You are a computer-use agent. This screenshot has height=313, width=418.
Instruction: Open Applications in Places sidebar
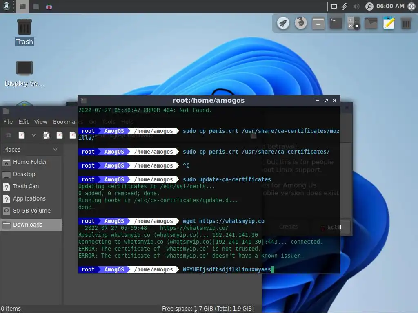[31, 198]
